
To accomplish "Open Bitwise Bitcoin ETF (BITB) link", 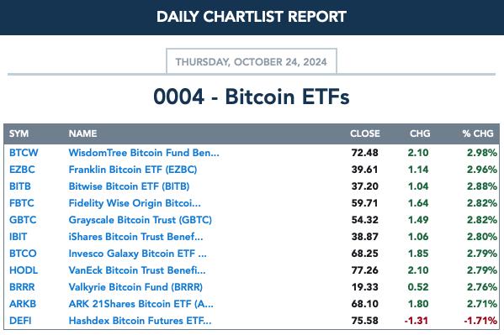I will coord(129,186).
